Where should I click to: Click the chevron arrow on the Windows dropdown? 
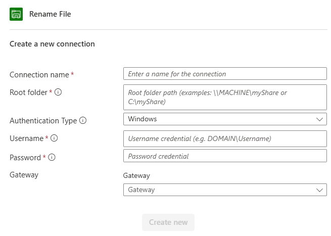coord(319,119)
